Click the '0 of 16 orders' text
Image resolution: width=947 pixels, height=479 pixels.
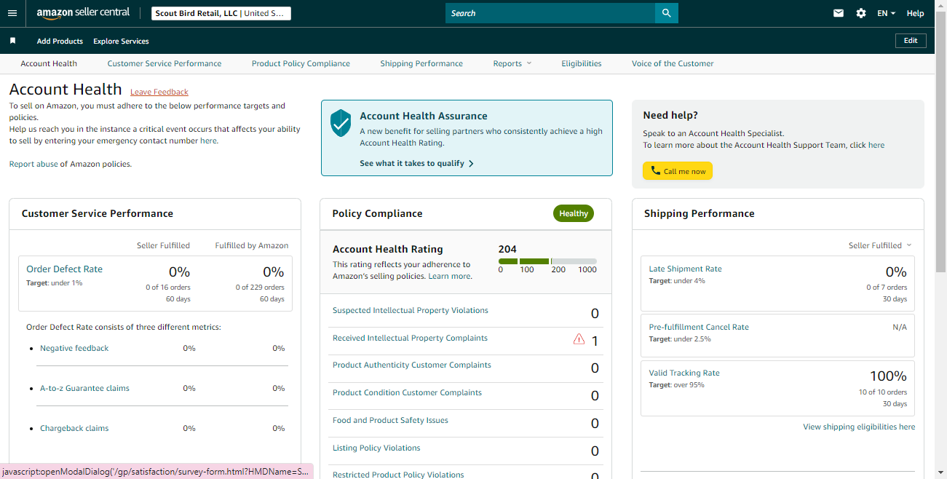[167, 288]
